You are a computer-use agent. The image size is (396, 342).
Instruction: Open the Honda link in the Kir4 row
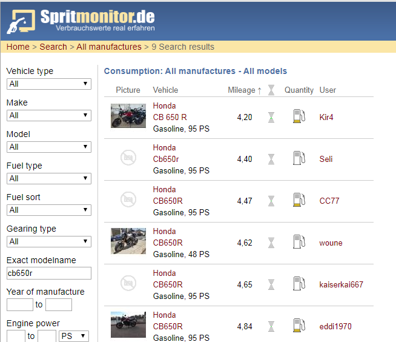tap(165, 106)
